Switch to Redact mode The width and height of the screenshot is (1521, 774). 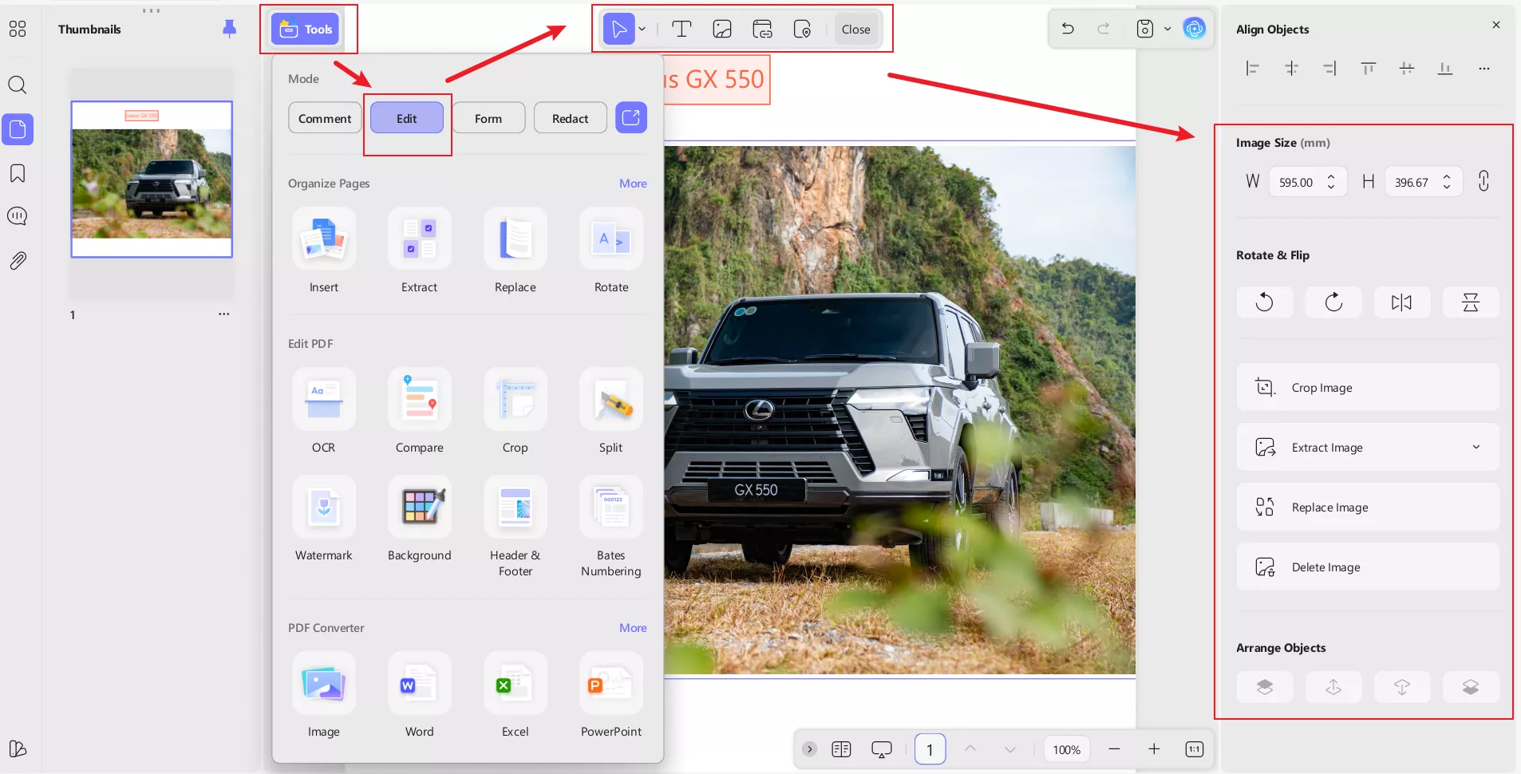[x=570, y=117]
